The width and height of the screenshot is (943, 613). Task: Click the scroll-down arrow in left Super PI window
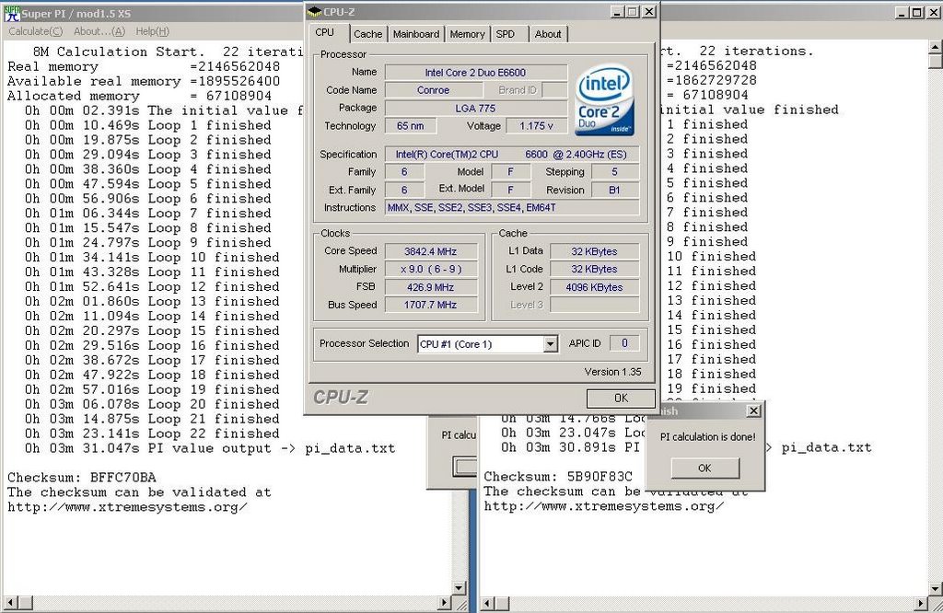point(459,588)
